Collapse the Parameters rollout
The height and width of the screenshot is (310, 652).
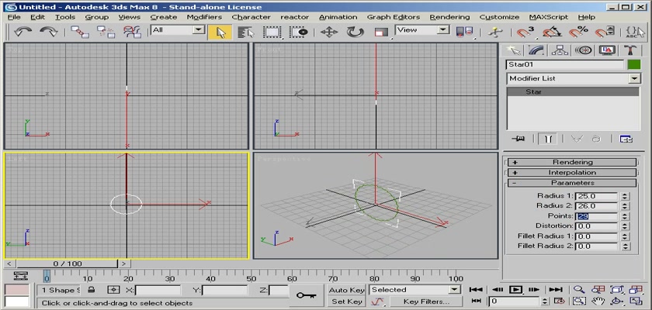tap(572, 183)
